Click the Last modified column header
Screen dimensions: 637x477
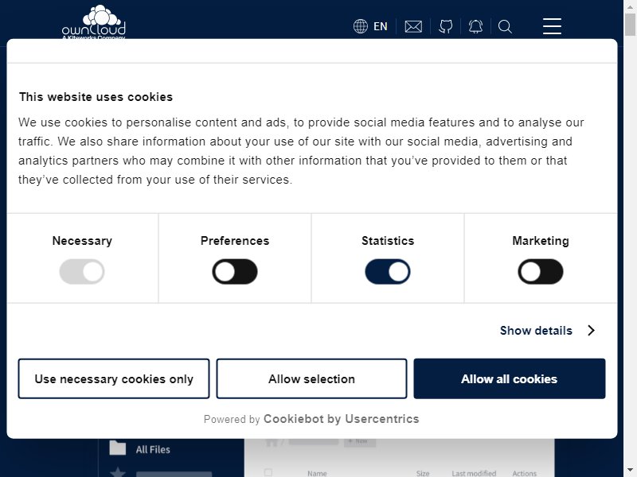pyautogui.click(x=474, y=473)
